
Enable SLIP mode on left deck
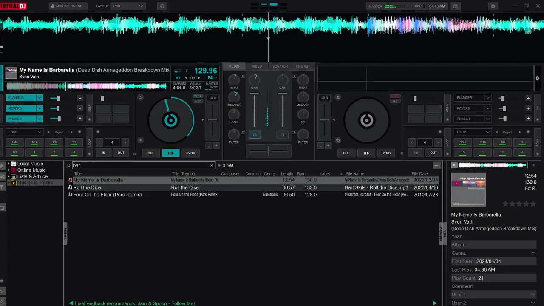(198, 101)
